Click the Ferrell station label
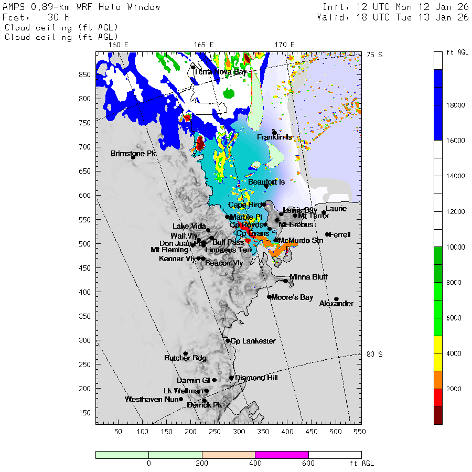 click(340, 234)
